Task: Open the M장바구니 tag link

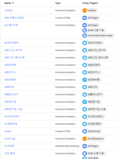Action: point(10,72)
